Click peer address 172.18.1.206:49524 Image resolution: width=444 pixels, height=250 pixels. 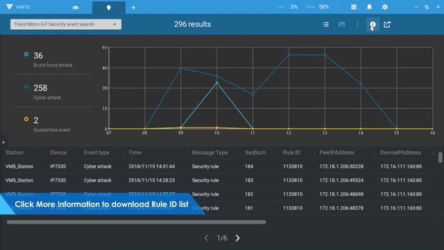coord(341,181)
